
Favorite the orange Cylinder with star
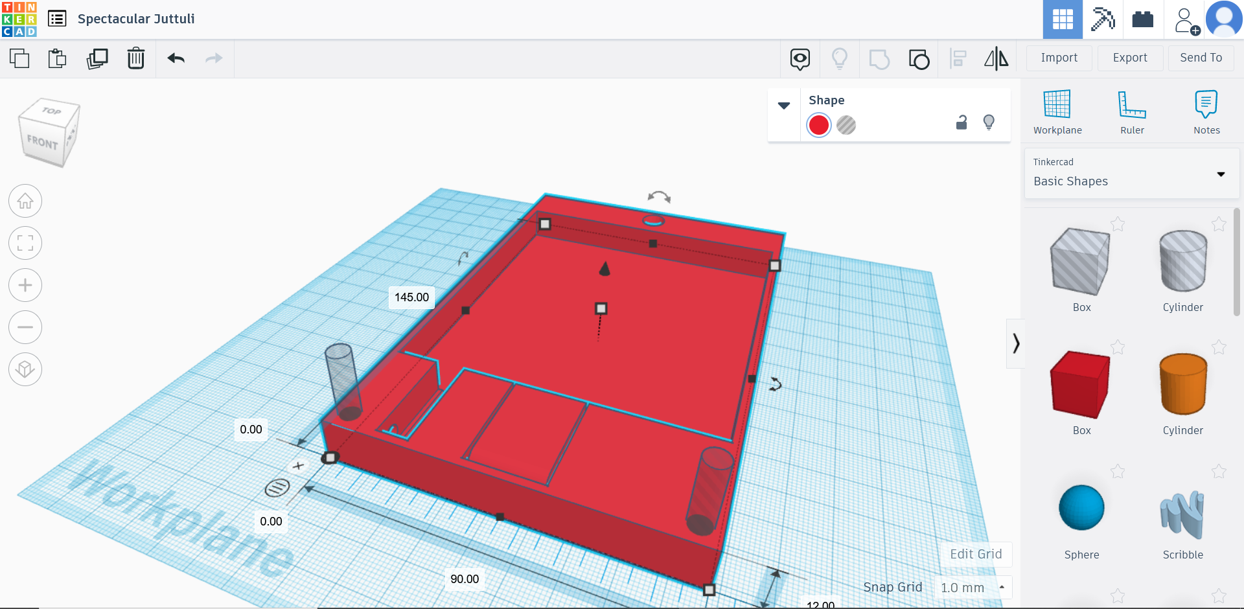click(x=1219, y=347)
